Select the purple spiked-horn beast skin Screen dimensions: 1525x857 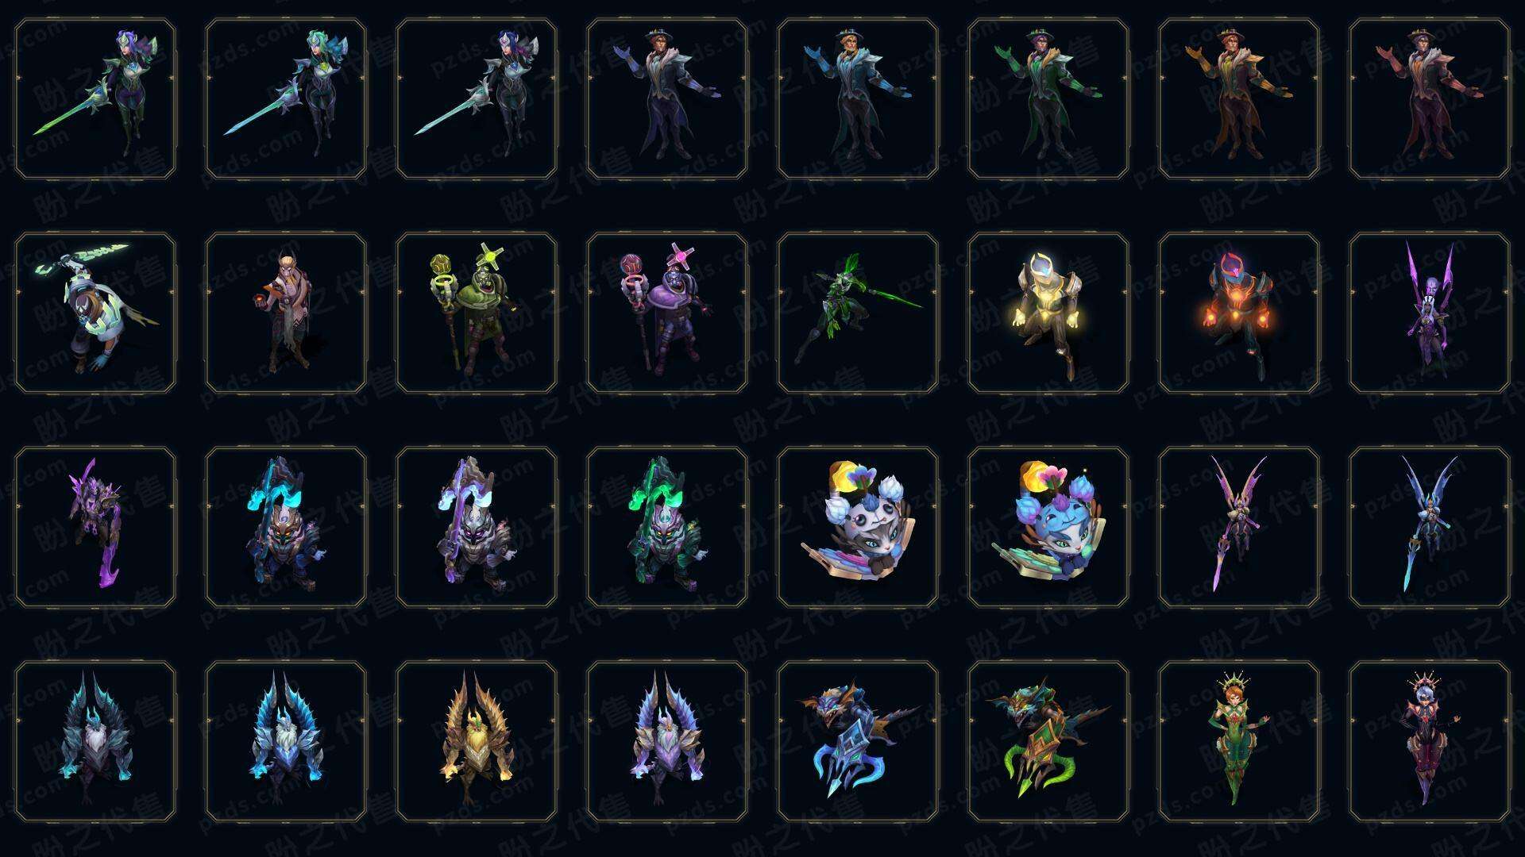(x=667, y=742)
